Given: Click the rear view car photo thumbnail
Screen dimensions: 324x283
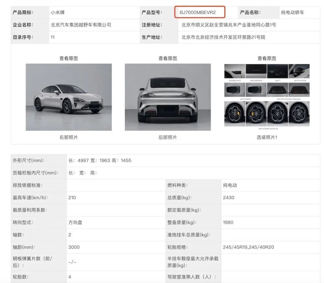Looking at the screenshot, I should pos(168,97).
